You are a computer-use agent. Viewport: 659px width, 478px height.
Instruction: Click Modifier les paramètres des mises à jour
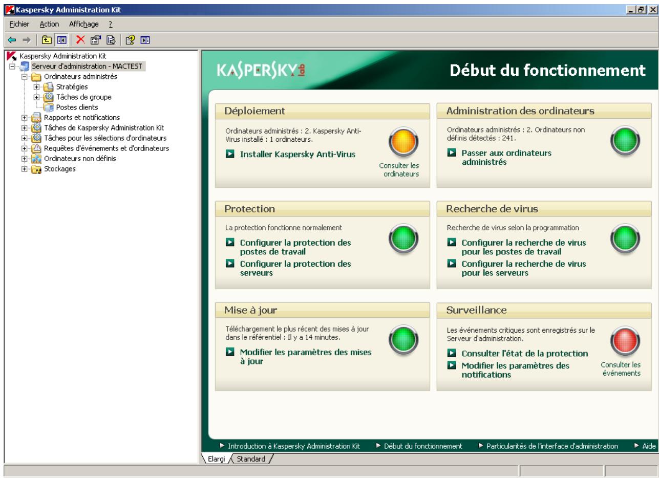tap(306, 357)
